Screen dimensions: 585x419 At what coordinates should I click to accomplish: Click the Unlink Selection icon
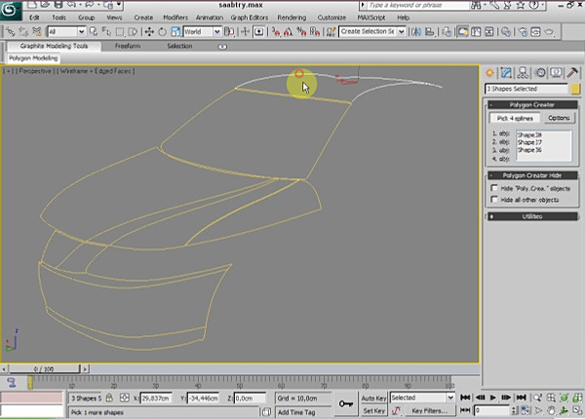(x=23, y=32)
